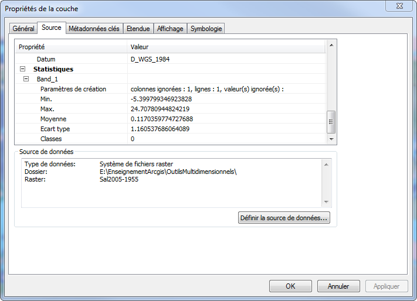The image size is (417, 301).
Task: Collapse the Statistiques section
Action: pos(22,69)
